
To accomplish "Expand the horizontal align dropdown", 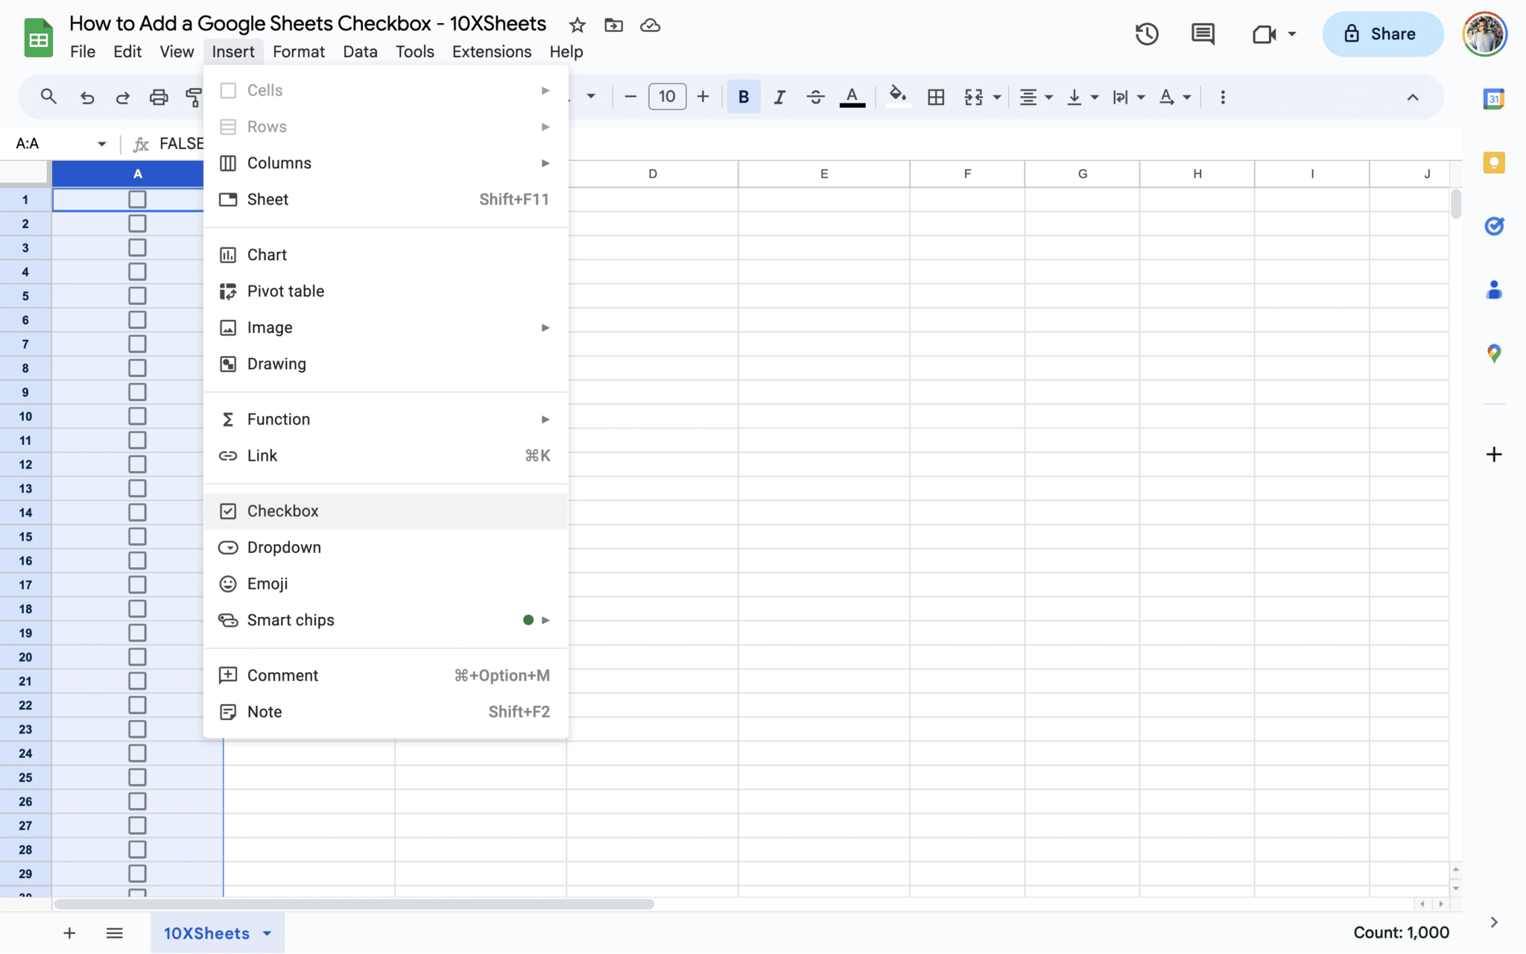I will [1048, 98].
